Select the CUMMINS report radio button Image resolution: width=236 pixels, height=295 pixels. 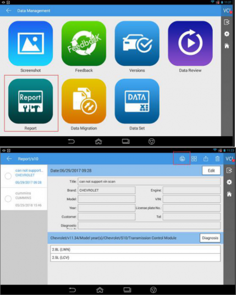tap(8, 199)
